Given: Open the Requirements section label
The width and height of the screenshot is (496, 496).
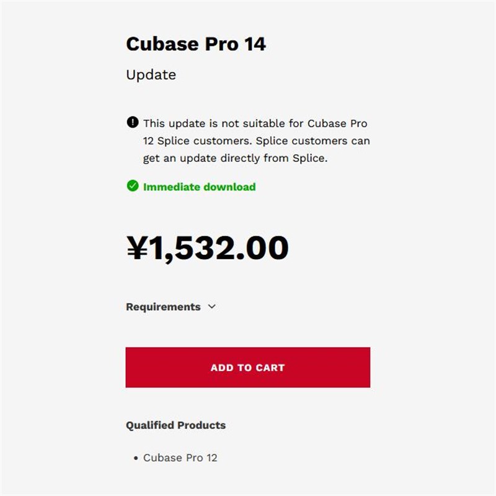Looking at the screenshot, I should [x=163, y=307].
